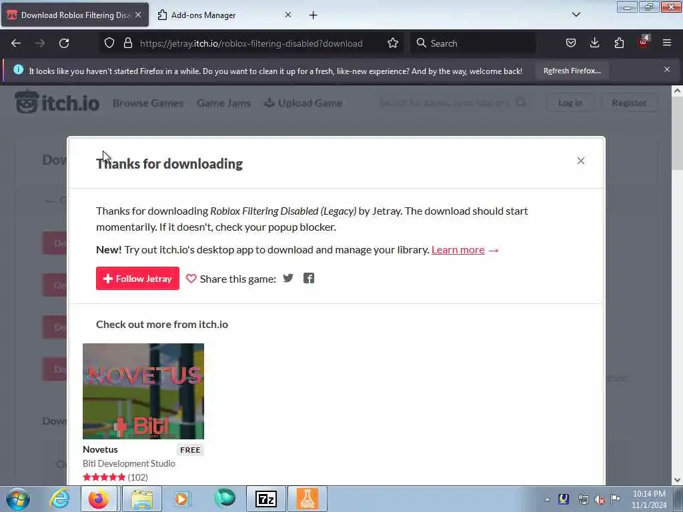Screen dimensions: 683x512
Task: Click the Refresh Firefox button
Action: point(572,71)
